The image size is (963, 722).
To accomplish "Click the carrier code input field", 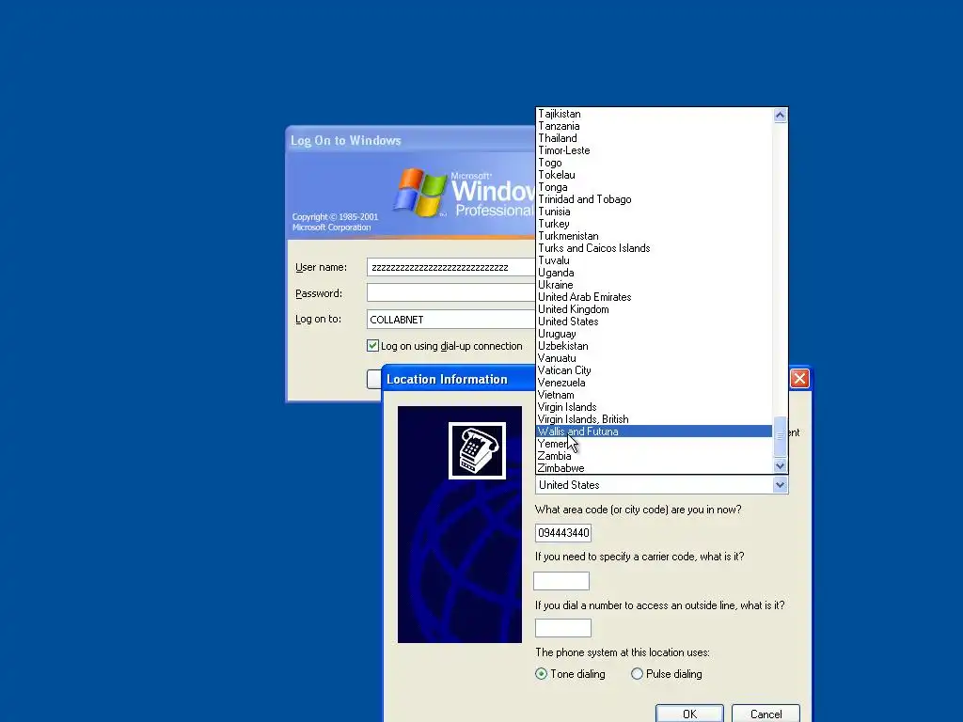I will [561, 581].
